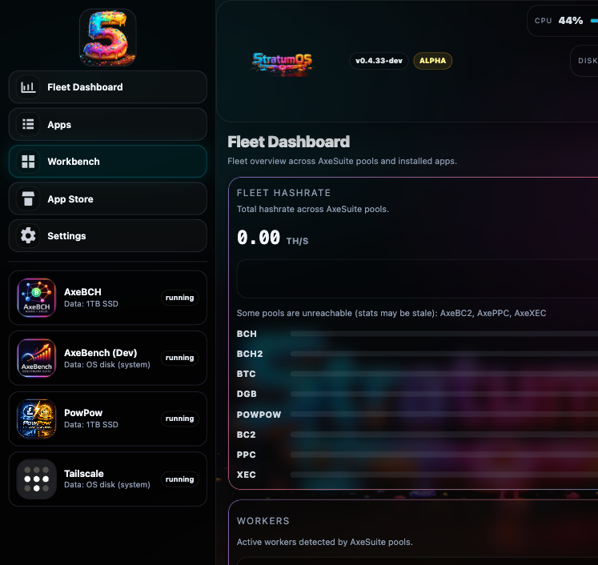Image resolution: width=598 pixels, height=565 pixels.
Task: Click the empty hashrate chart box
Action: tap(417, 278)
